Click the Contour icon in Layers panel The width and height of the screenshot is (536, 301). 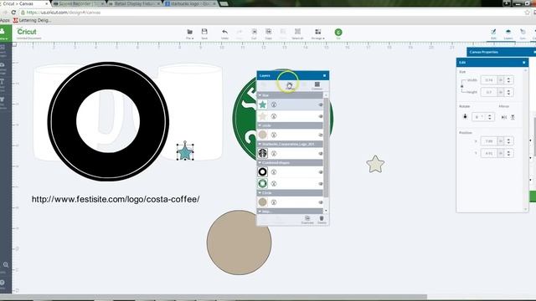[x=317, y=85]
